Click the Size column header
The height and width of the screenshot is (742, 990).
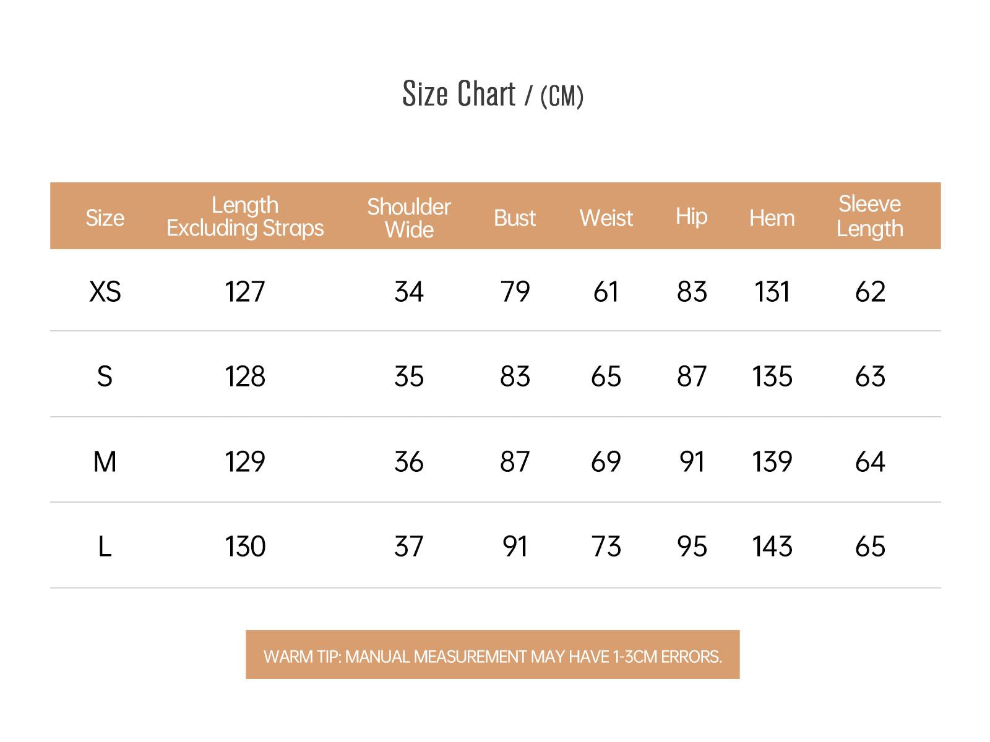pos(105,218)
